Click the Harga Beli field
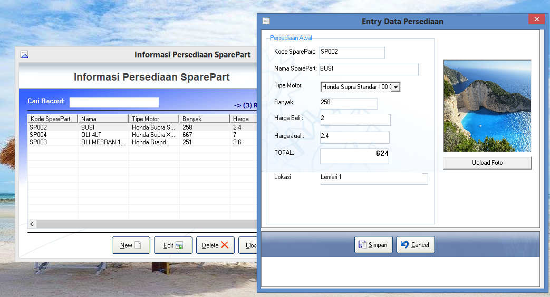This screenshot has width=550, height=297. [354, 120]
